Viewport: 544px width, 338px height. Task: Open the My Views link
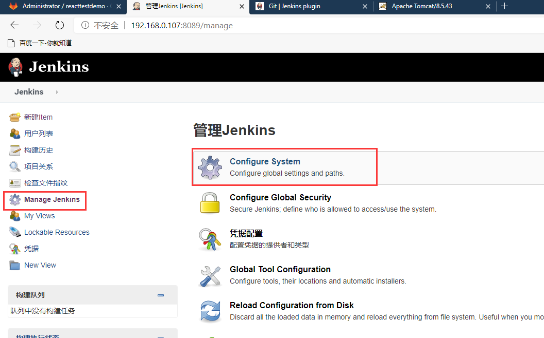point(40,216)
